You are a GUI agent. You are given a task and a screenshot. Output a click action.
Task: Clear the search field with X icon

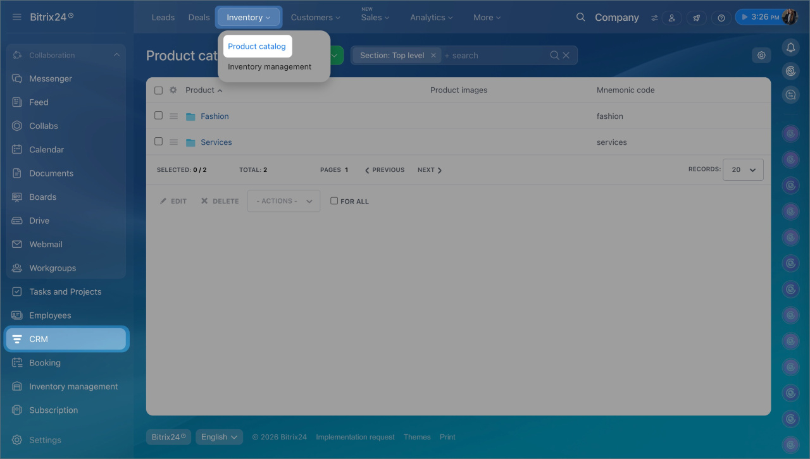pyautogui.click(x=566, y=56)
